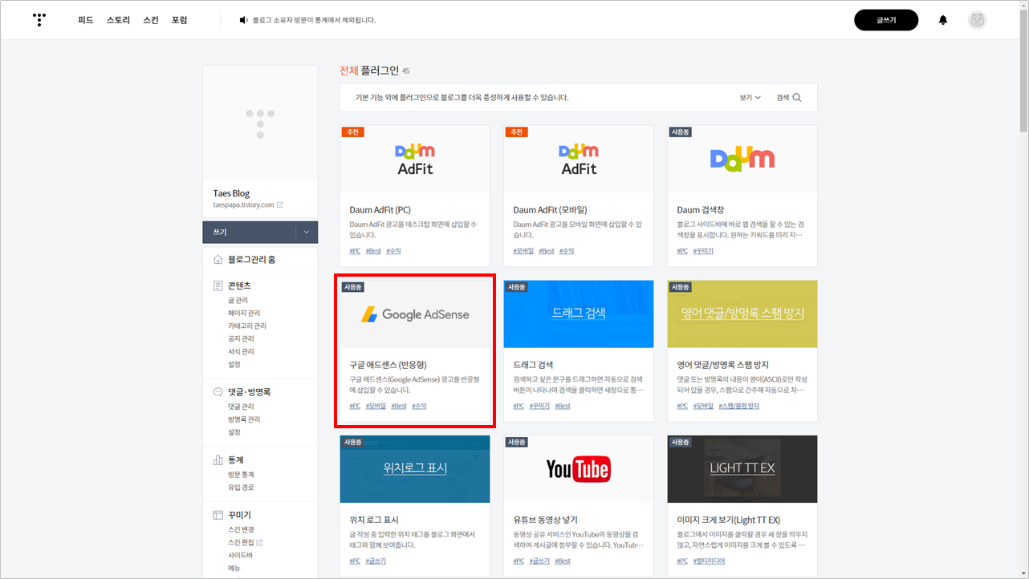1029x579 pixels.
Task: Open 글 관리 in sidebar
Action: point(238,300)
